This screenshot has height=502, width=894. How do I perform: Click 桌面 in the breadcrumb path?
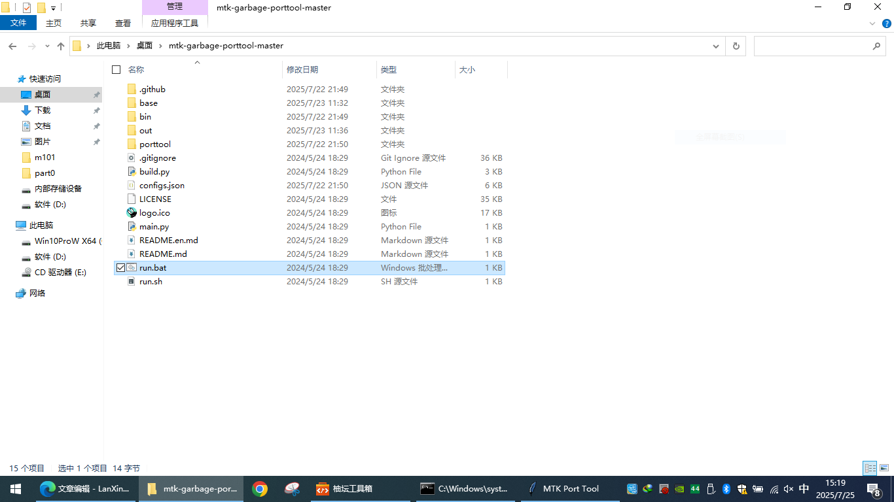click(144, 46)
